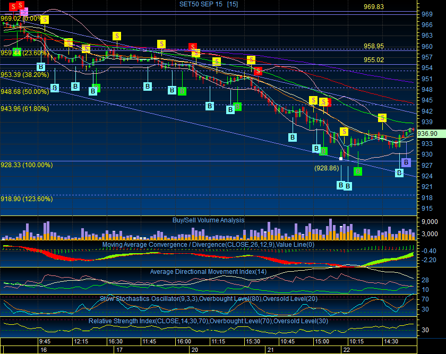Select the 15:30 time label

(253, 341)
